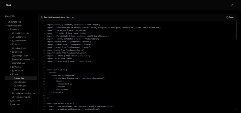Click code line 29 "const AppContent"
241x113 pixels.
[x=61, y=103]
